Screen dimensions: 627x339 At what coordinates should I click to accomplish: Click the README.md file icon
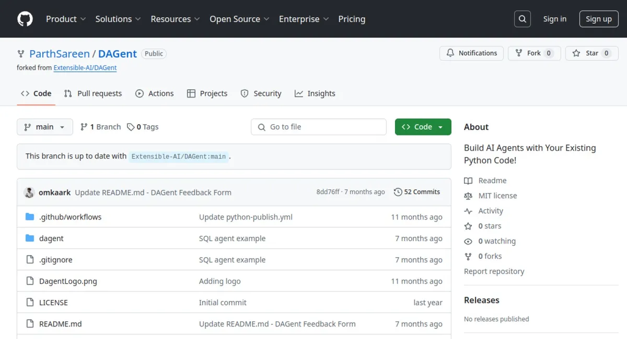click(x=30, y=324)
